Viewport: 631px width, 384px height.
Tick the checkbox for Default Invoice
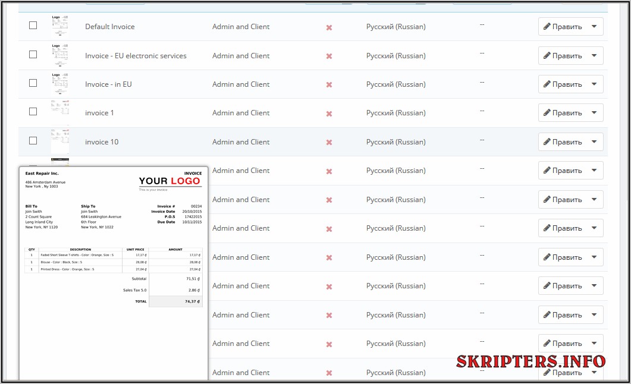tap(33, 26)
